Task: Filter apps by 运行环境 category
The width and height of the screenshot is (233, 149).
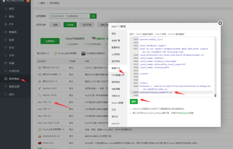Action: (x=87, y=25)
